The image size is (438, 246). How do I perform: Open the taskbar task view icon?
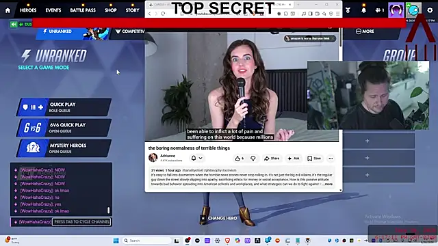tap(177, 241)
